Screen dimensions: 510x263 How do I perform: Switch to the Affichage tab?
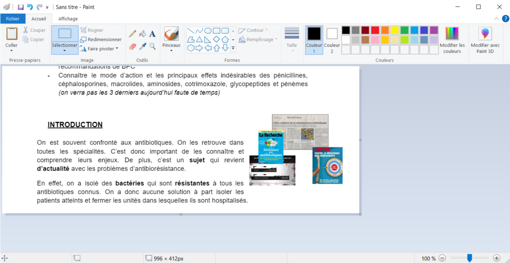(x=68, y=19)
